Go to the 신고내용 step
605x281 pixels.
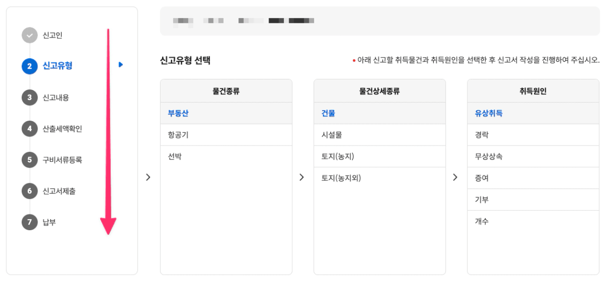(56, 97)
